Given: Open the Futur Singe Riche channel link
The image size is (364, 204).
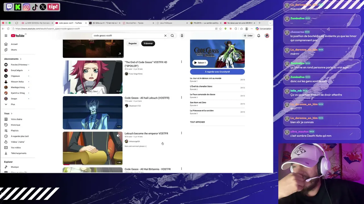Looking at the screenshot, I should pos(136,74).
